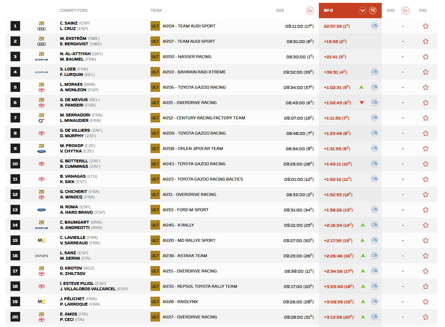445x327 pixels.
Task: Click the TEAM column header
Action: tap(156, 11)
